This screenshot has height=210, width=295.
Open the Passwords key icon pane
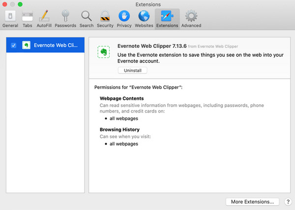(65, 19)
